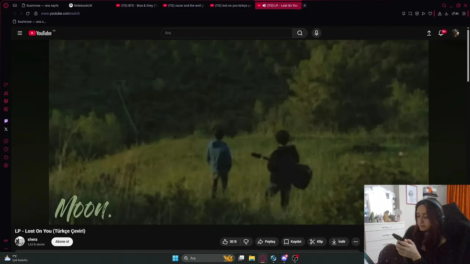Open the Windows Start button
Viewport: 470px width, 264px height.
(x=176, y=258)
